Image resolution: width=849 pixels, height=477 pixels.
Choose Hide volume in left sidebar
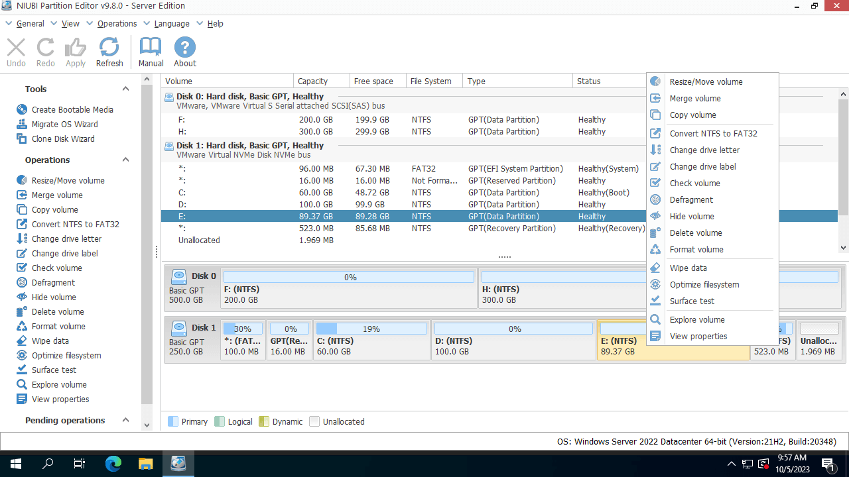(x=46, y=297)
